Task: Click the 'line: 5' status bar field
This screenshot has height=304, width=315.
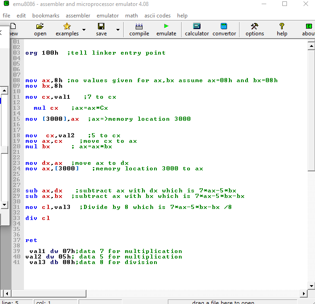Action: 17,302
